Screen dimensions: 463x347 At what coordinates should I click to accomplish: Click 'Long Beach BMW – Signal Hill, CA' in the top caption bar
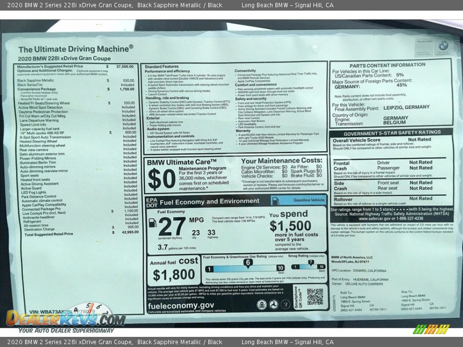[287, 5]
